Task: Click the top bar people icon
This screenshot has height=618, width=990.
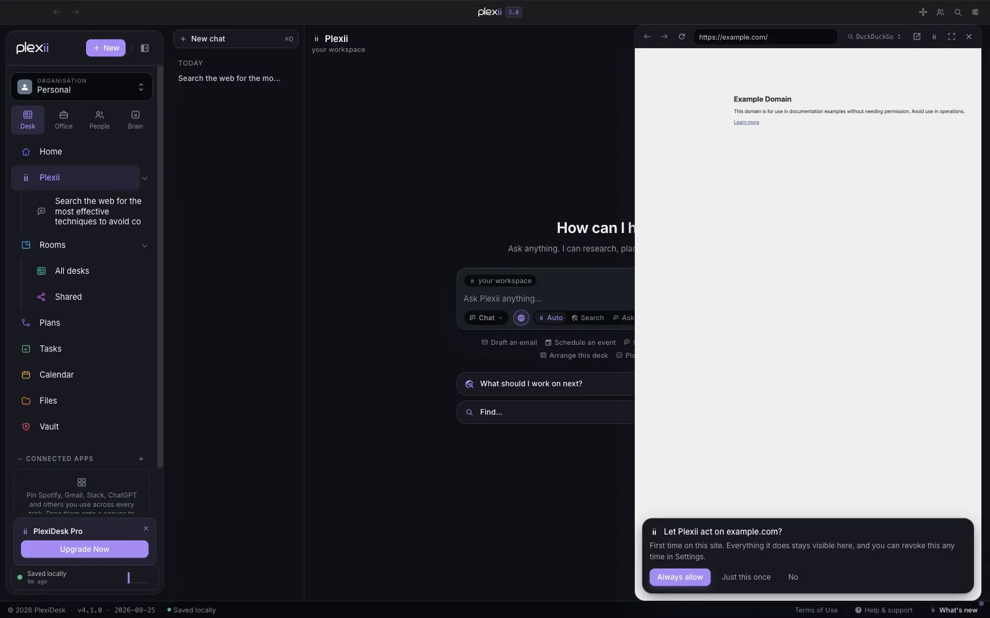Action: [940, 12]
